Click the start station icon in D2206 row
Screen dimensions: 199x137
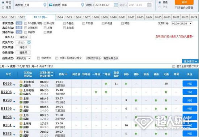(x=21, y=90)
